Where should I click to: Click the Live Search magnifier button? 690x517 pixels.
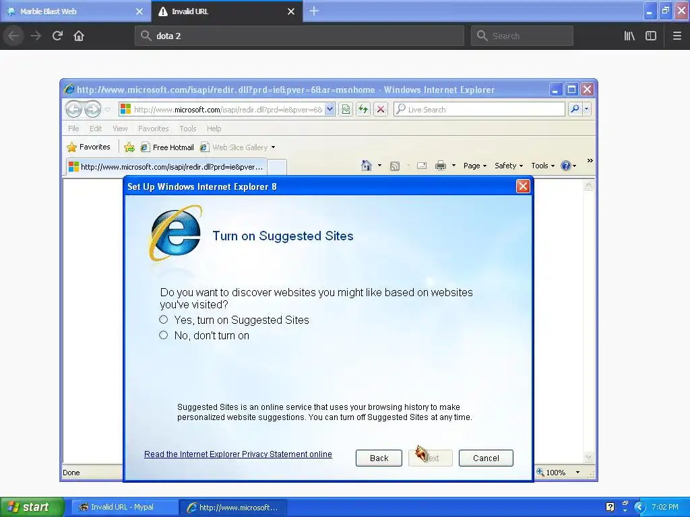click(575, 109)
